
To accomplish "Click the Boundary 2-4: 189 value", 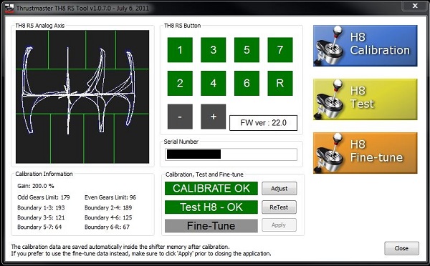I will (x=108, y=207).
